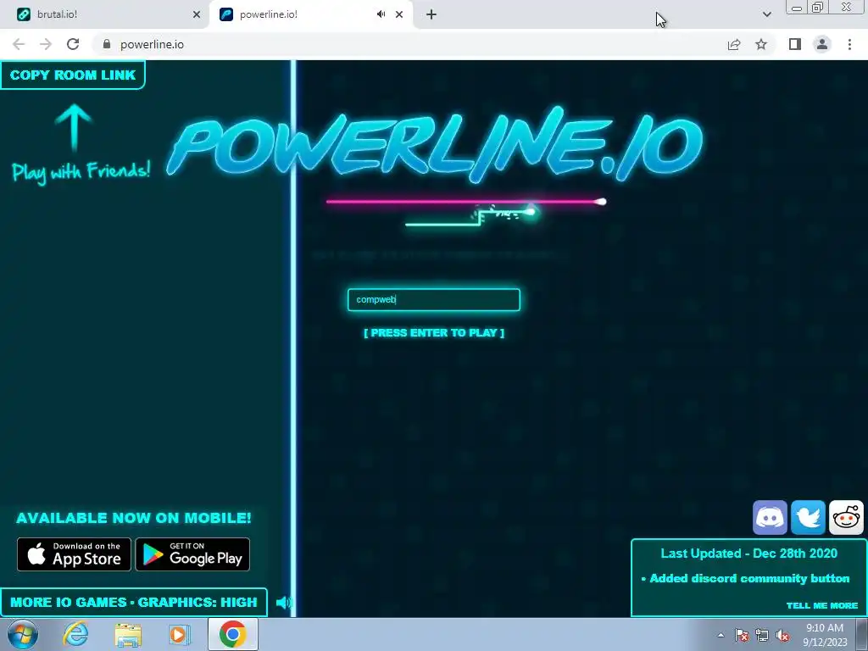Open the Chrome three-dot menu
Image resolution: width=868 pixels, height=651 pixels.
(x=849, y=44)
